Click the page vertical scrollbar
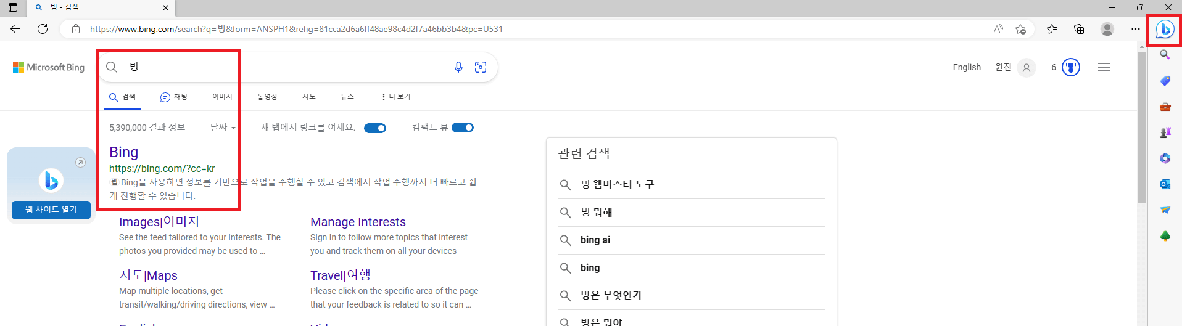This screenshot has height=326, width=1182. (x=1142, y=127)
